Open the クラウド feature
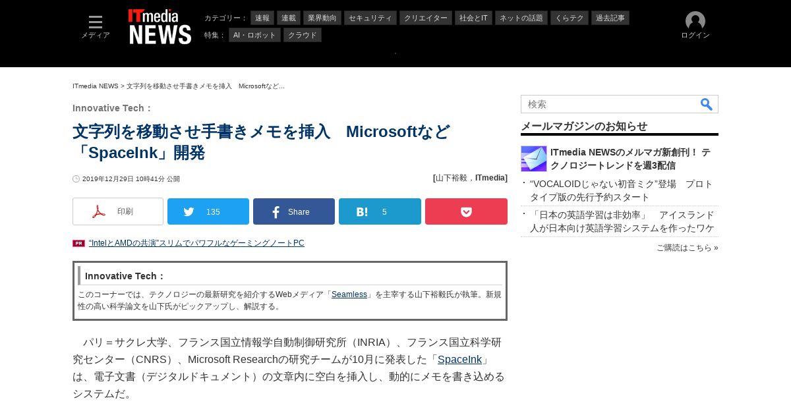This screenshot has height=415, width=791. click(x=303, y=35)
